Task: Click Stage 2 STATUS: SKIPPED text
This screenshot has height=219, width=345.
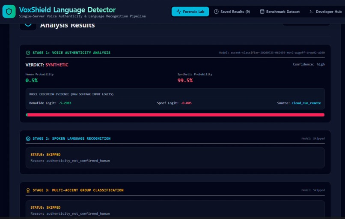Action: click(45, 154)
